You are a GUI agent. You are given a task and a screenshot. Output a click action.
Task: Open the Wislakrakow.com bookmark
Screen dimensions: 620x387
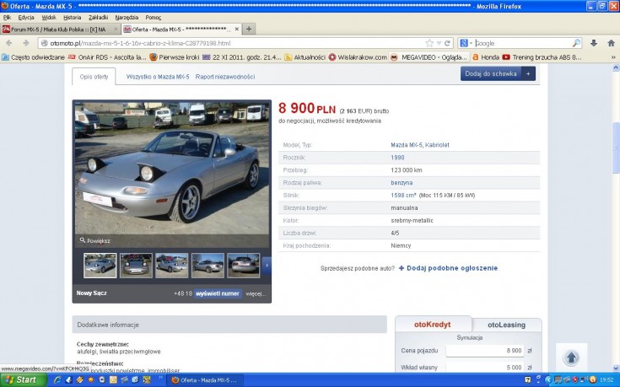click(x=358, y=57)
